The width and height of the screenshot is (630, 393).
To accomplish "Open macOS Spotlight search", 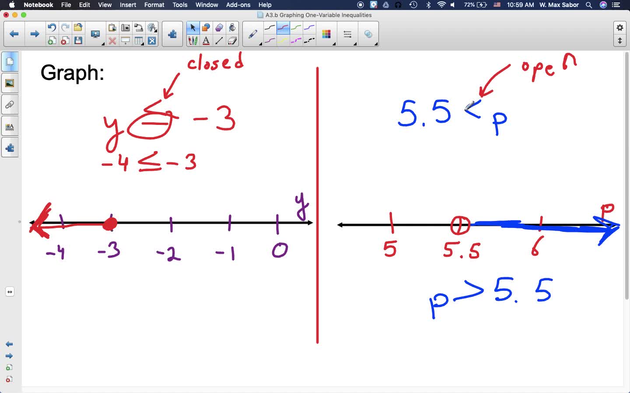I will (x=589, y=5).
